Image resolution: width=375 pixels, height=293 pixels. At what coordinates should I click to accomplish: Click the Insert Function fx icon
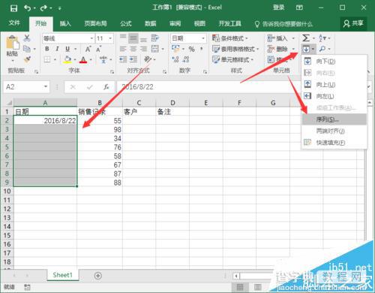(106, 87)
